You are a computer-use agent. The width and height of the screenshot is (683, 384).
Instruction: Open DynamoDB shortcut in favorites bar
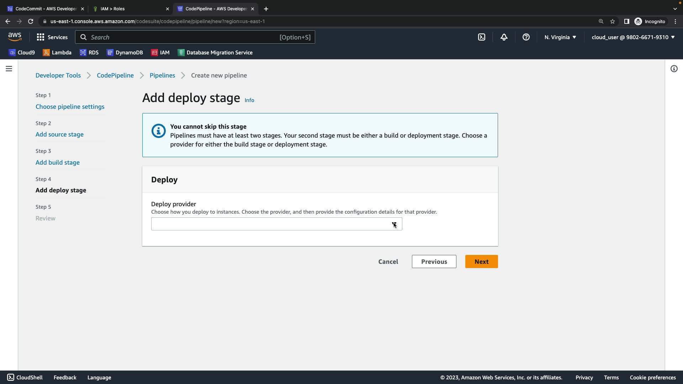click(125, 52)
